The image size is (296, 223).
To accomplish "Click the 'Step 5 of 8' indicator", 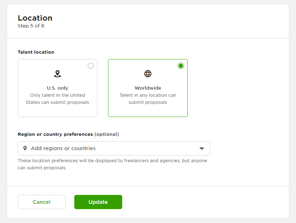I will 31,26.
